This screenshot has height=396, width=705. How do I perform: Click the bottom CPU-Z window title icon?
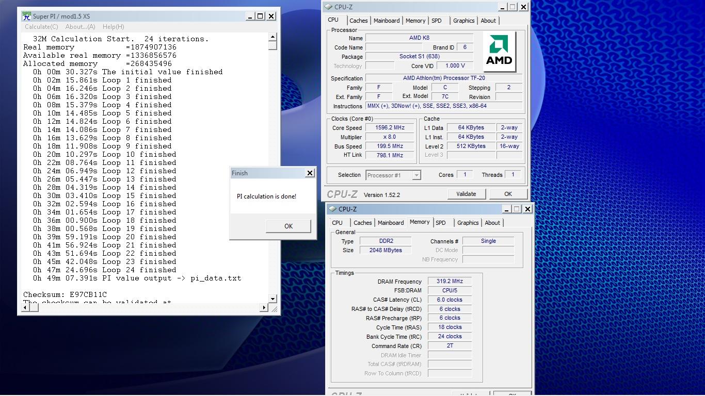coord(333,209)
